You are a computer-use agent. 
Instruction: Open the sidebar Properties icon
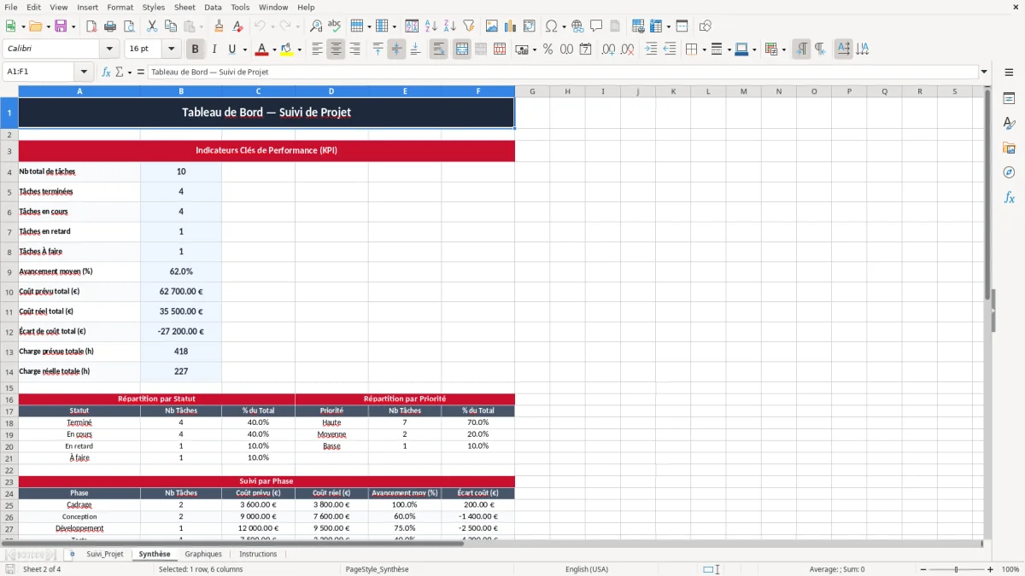point(1009,99)
